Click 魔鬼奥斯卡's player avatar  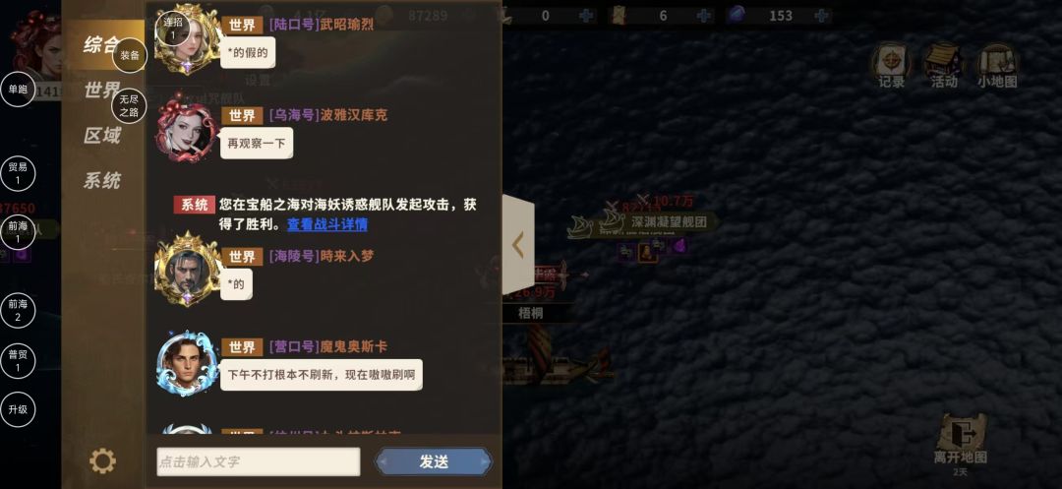point(187,364)
